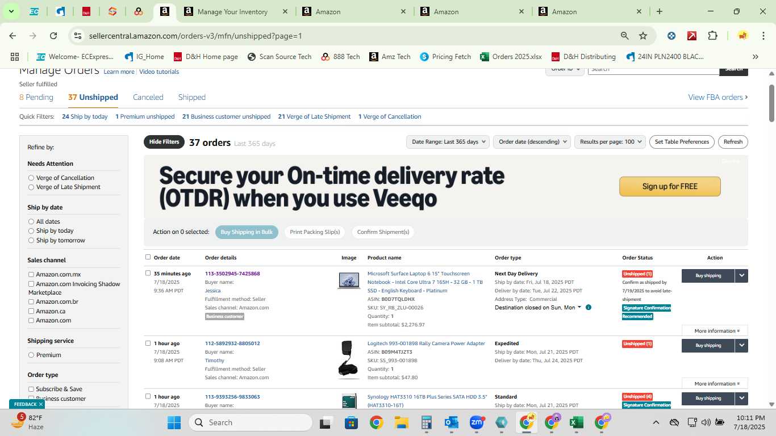Image resolution: width=776 pixels, height=436 pixels.
Task: Open the Surface Laptop product thumbnail
Action: (349, 280)
